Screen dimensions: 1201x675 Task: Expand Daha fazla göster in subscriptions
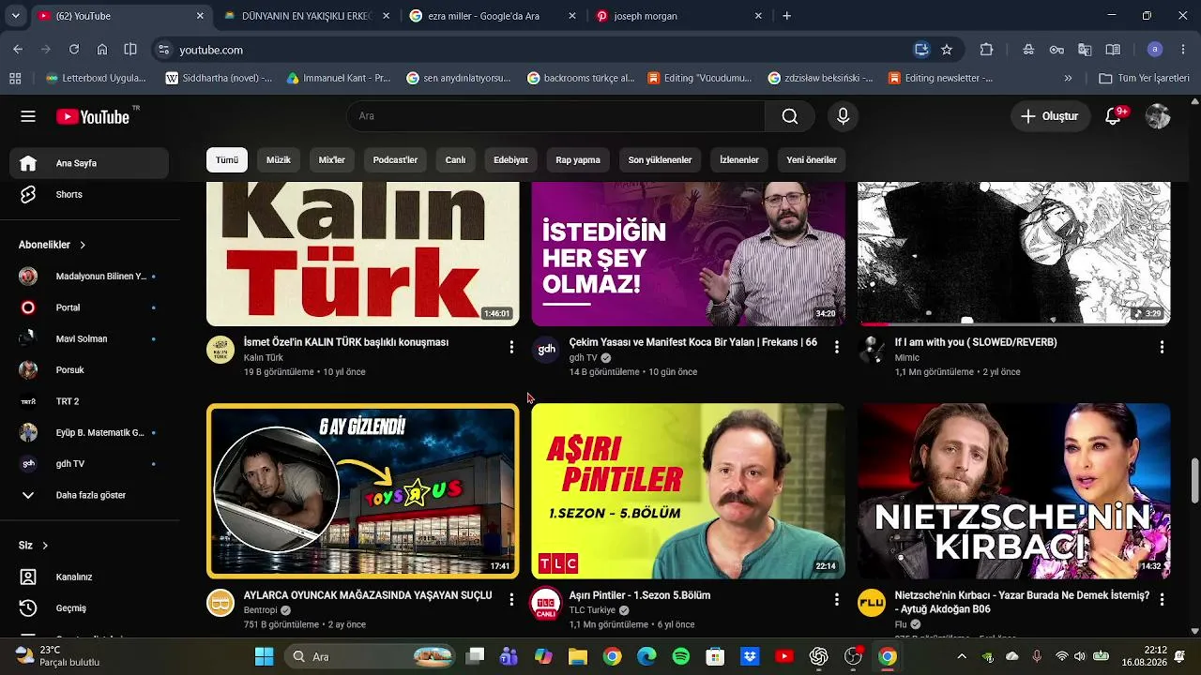(90, 495)
